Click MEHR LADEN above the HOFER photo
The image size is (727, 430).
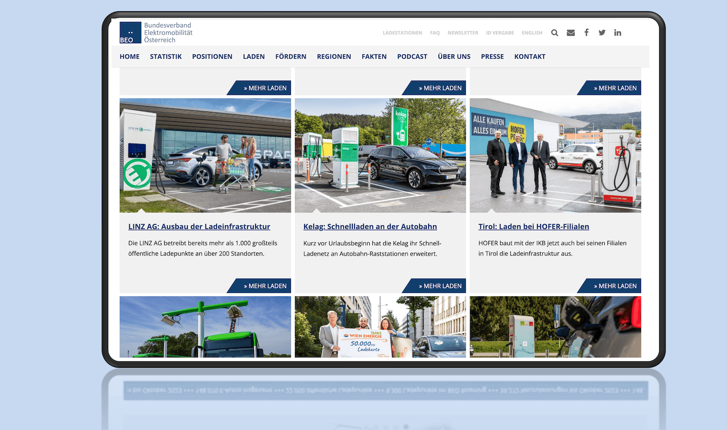tap(610, 88)
